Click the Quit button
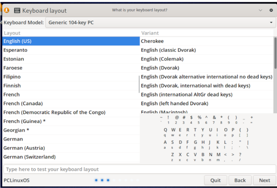 coord(216,180)
